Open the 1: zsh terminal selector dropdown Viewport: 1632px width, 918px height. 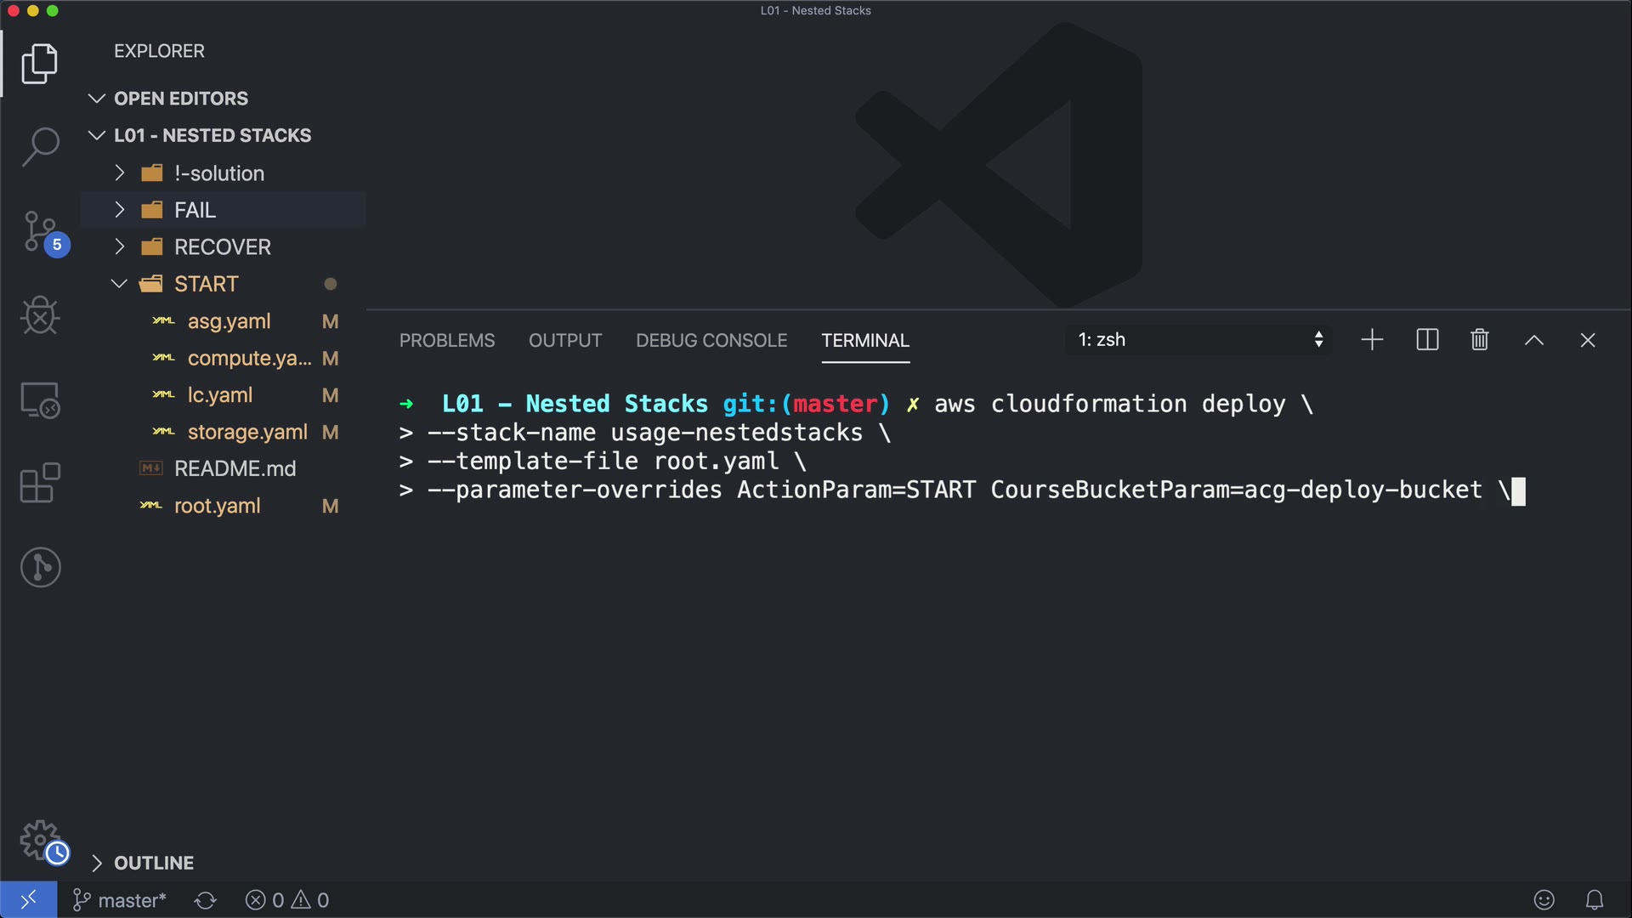tap(1198, 340)
